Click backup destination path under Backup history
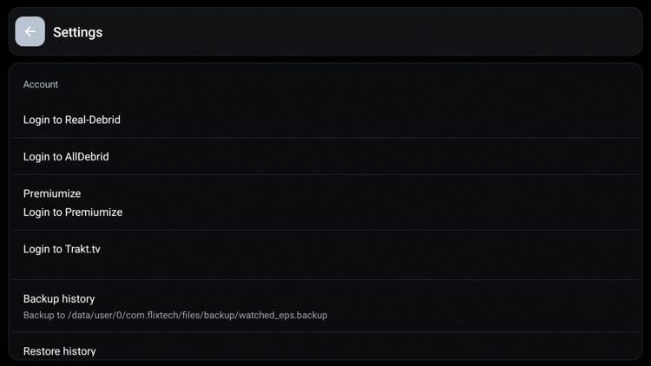The image size is (651, 366). 174,315
